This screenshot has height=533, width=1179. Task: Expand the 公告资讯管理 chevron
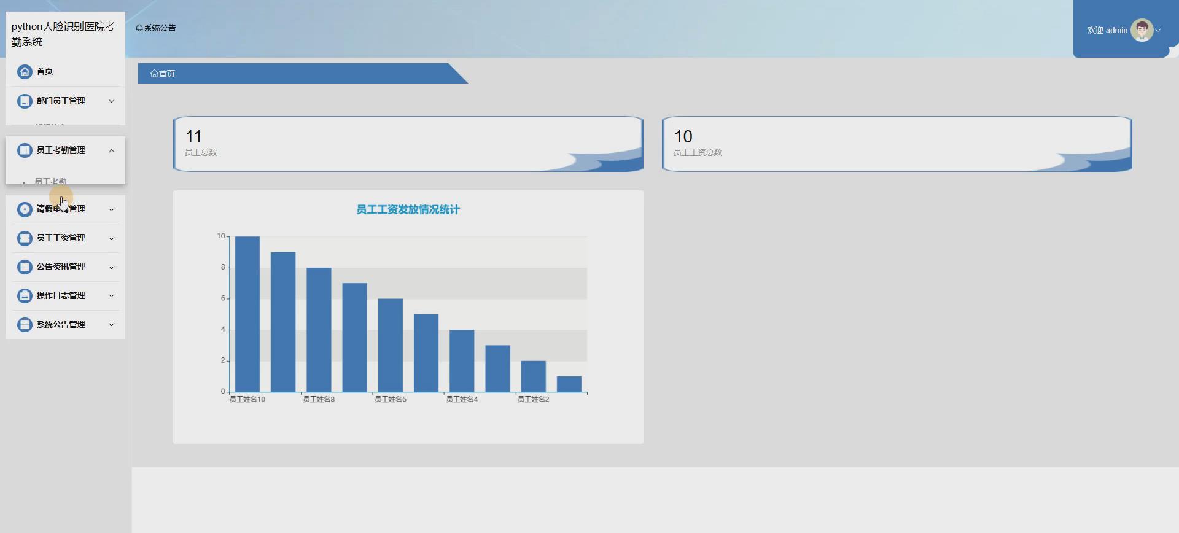click(111, 267)
